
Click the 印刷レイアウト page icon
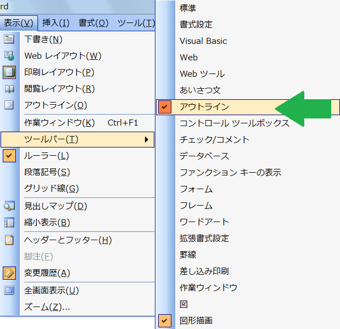pyautogui.click(x=9, y=72)
